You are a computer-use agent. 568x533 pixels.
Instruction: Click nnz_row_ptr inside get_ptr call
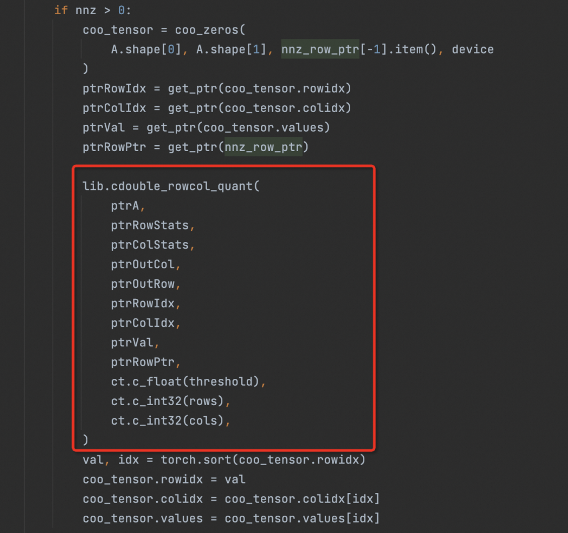[263, 147]
